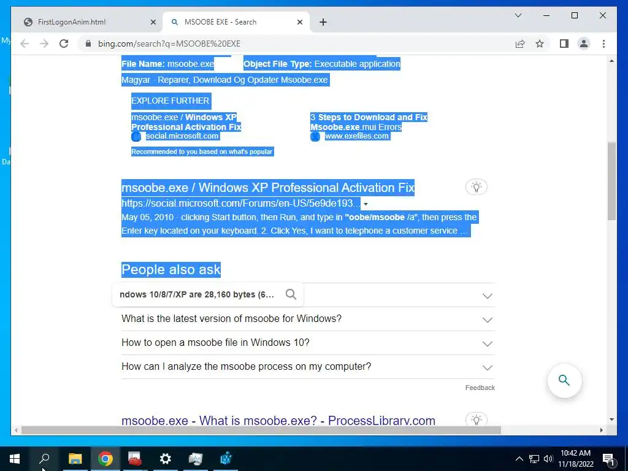Open 'msoobe.exe - What is msoobe.exe?' ProcessLibrary result
The height and width of the screenshot is (471, 628).
pyautogui.click(x=278, y=421)
